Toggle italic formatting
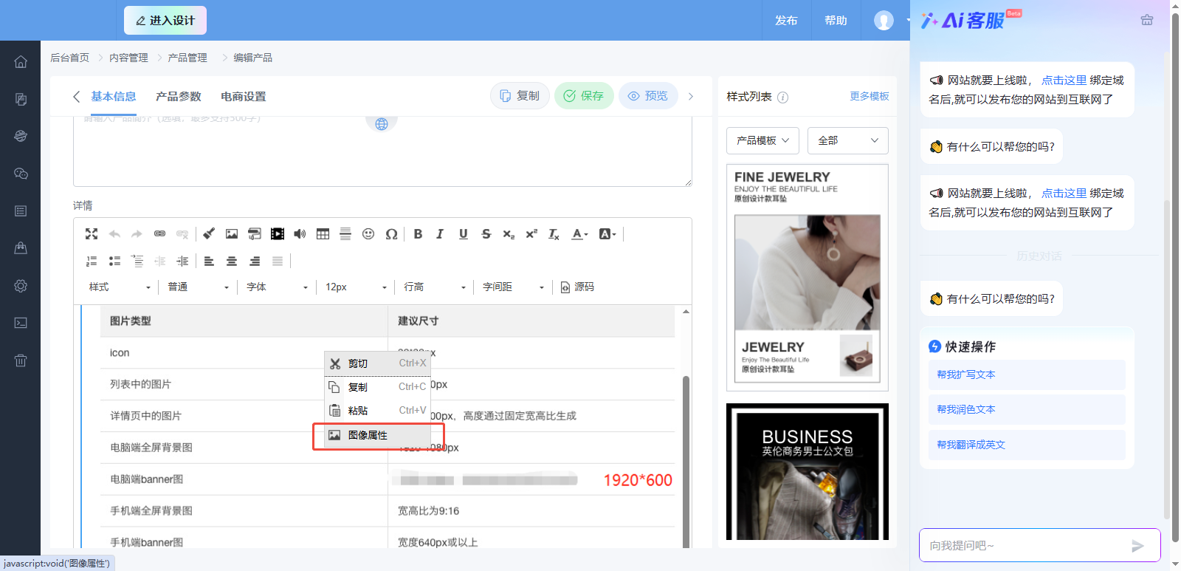This screenshot has height=571, width=1181. 440,234
